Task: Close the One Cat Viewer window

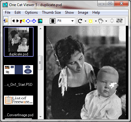Action: point(121,4)
